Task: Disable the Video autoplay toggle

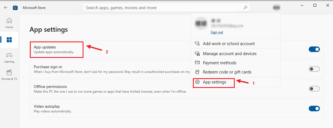Action: pyautogui.click(x=314, y=109)
